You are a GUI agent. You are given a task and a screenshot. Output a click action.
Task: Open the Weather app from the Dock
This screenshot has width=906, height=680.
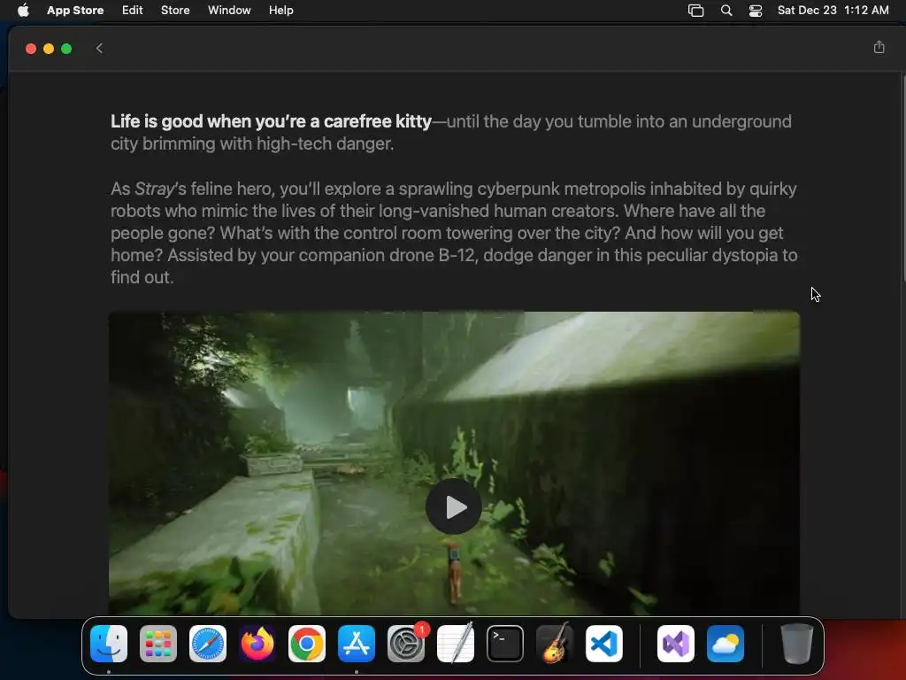pyautogui.click(x=726, y=644)
